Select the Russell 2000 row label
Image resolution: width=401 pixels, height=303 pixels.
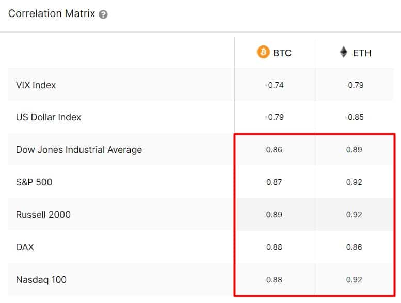(x=43, y=215)
